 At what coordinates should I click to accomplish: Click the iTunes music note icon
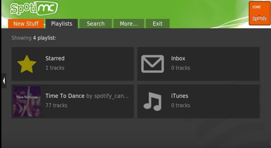click(152, 101)
